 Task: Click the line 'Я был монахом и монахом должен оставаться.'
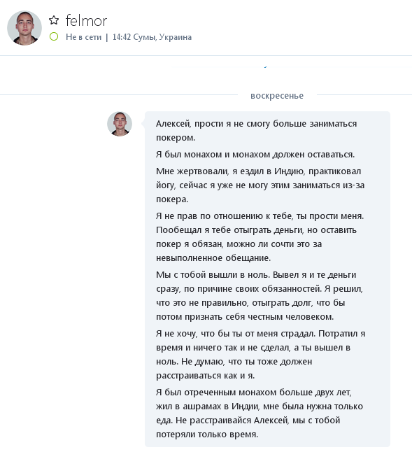pos(255,155)
